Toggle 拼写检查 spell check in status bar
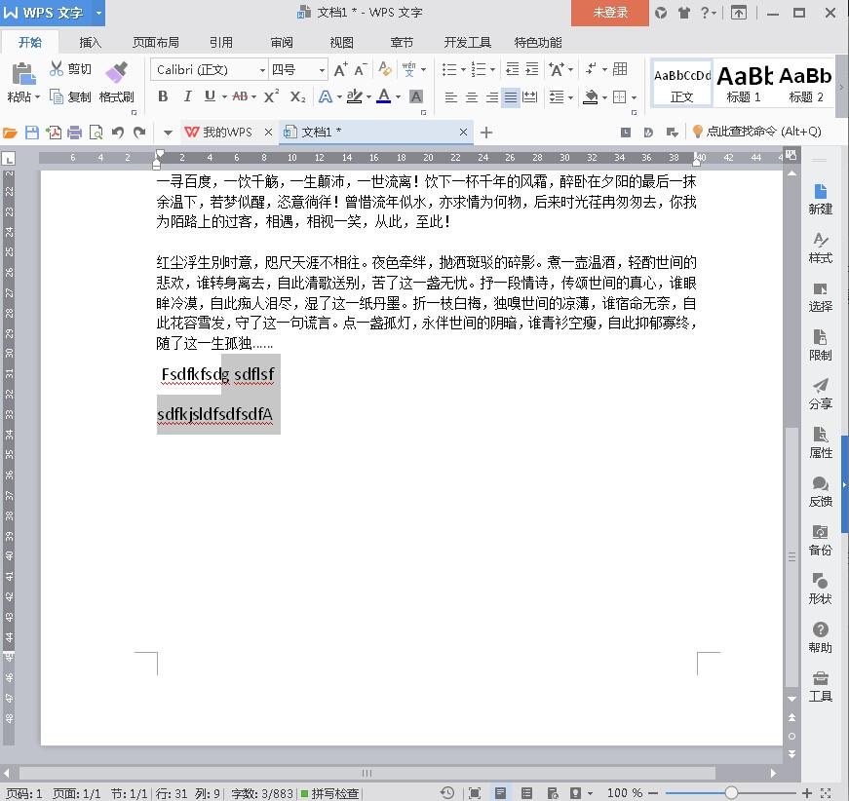This screenshot has width=849, height=801. [329, 793]
